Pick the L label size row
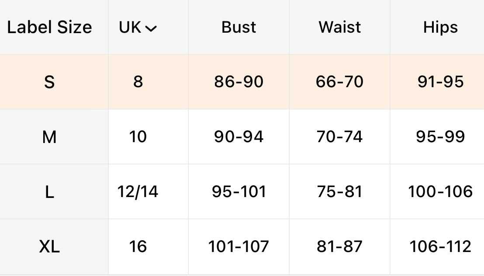The image size is (484, 276). click(49, 192)
